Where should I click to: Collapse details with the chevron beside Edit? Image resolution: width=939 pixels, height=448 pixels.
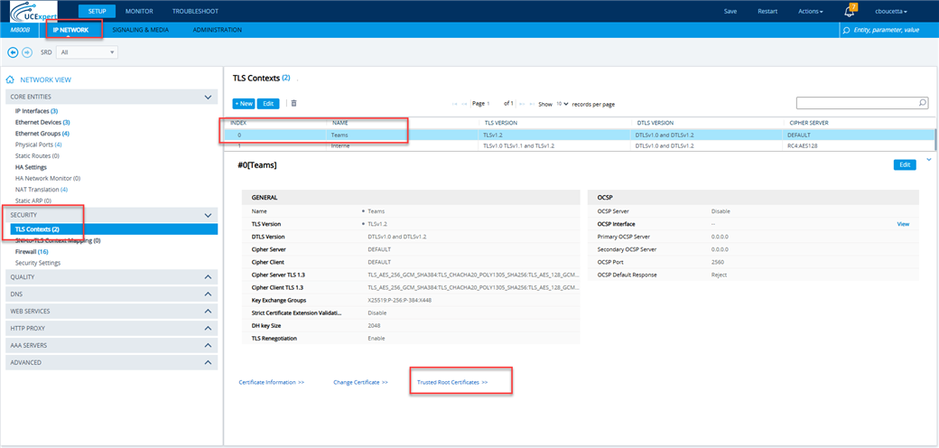(x=929, y=161)
